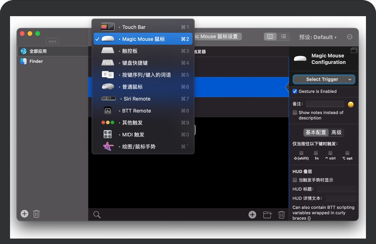Viewport: 376px width, 244px height.
Task: Open the Select Trigger dropdown
Action: (x=324, y=79)
